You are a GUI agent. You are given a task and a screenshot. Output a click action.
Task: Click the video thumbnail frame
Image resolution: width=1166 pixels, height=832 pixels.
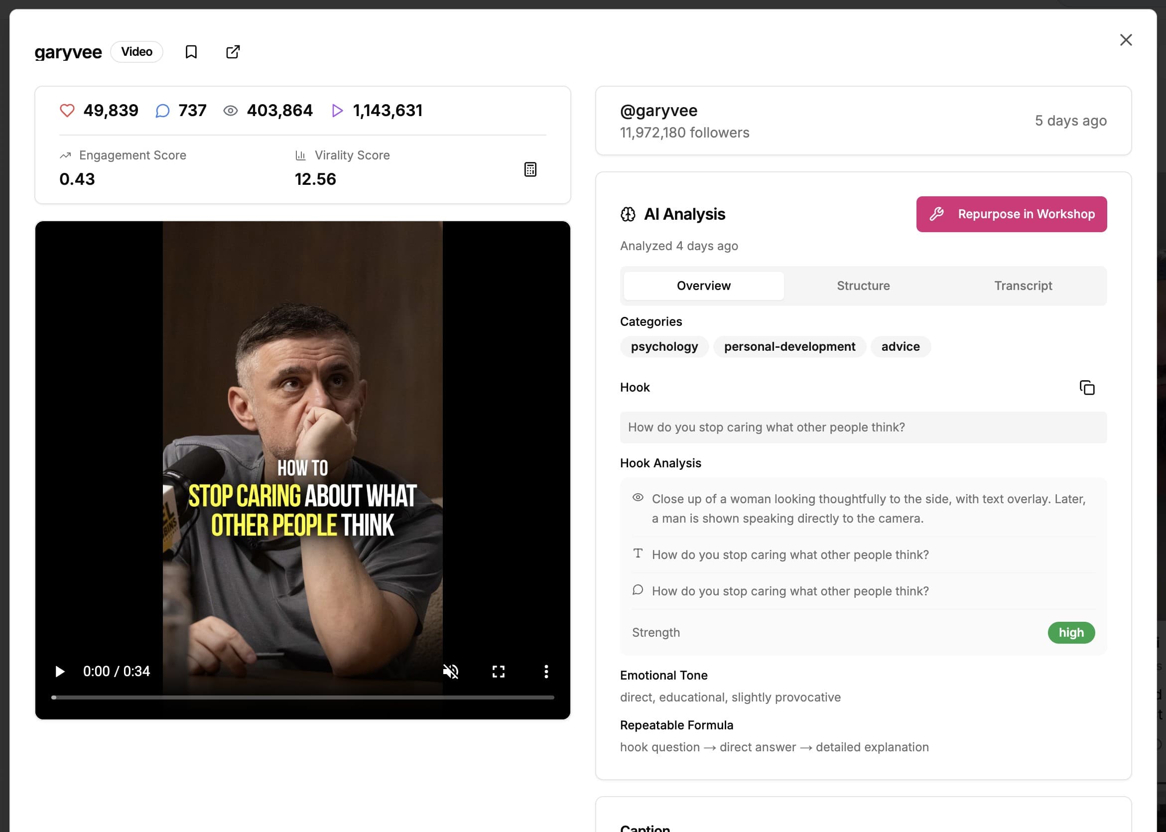pos(303,470)
